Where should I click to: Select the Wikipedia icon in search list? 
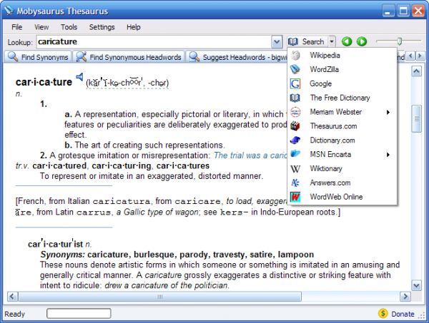click(295, 56)
